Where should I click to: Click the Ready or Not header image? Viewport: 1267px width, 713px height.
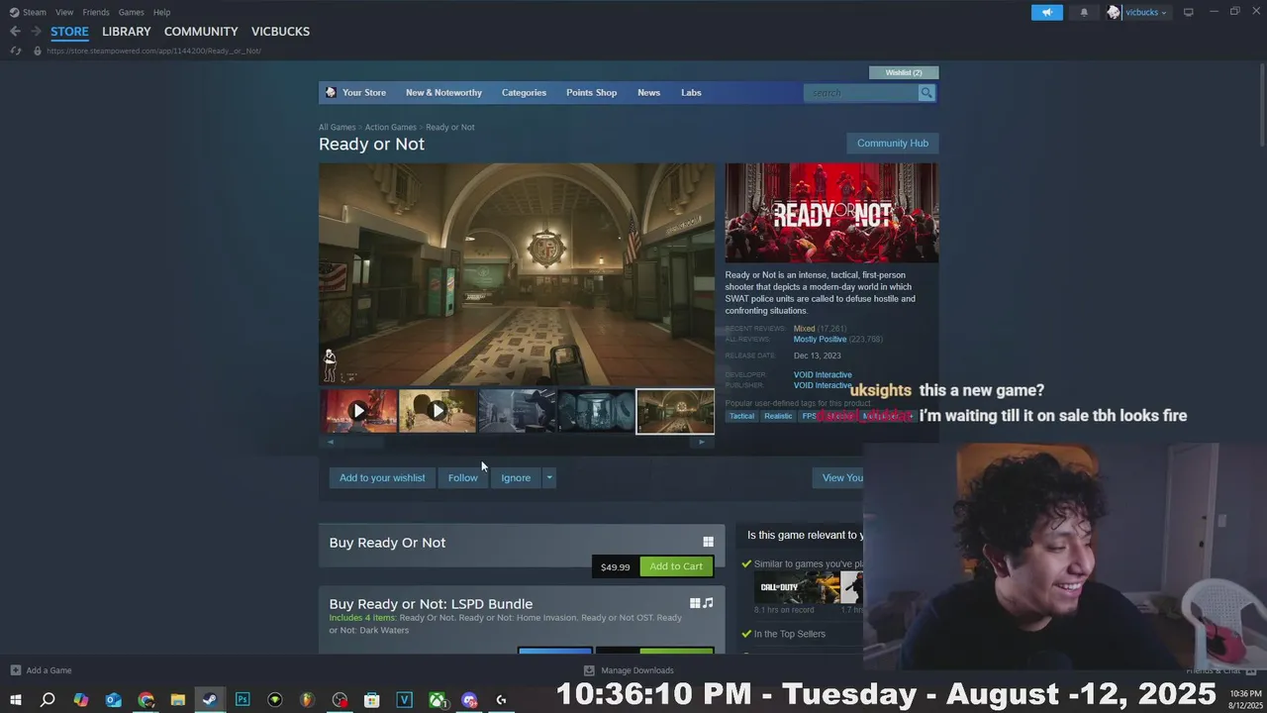coord(831,213)
